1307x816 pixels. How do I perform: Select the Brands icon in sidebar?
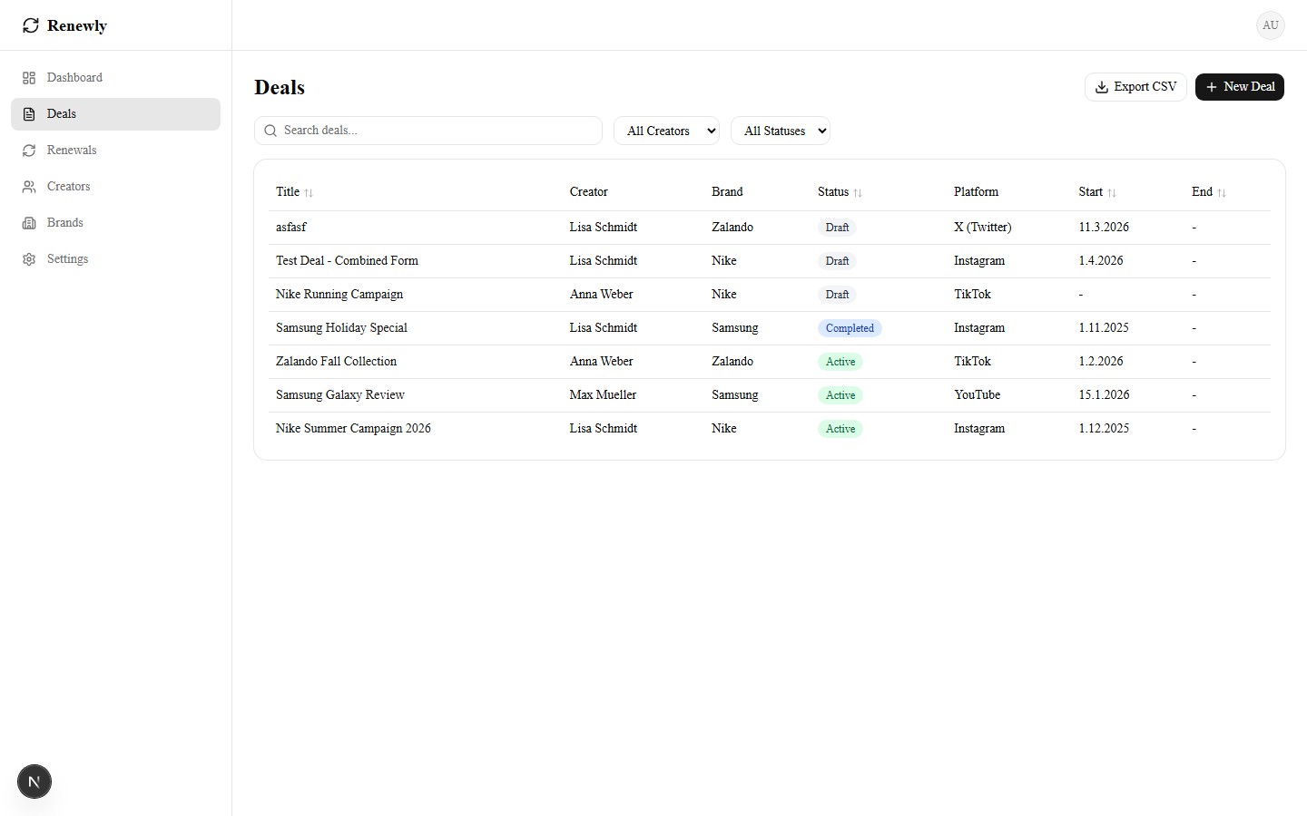pyautogui.click(x=28, y=223)
